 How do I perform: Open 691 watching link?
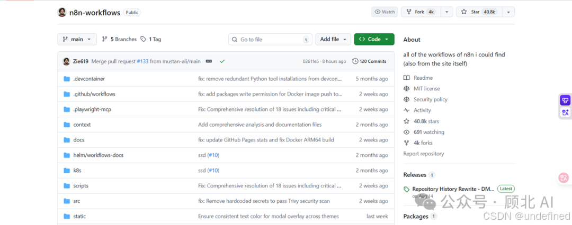click(x=429, y=132)
